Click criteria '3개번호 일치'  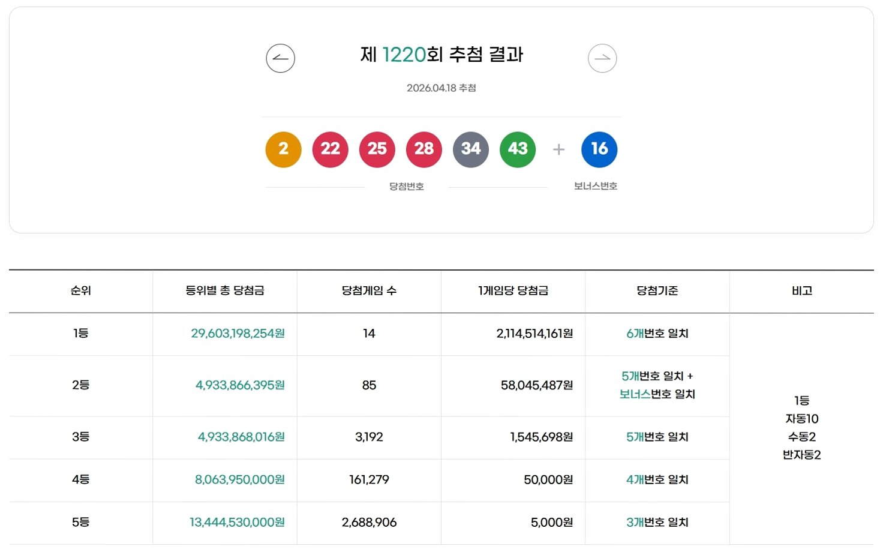point(657,523)
